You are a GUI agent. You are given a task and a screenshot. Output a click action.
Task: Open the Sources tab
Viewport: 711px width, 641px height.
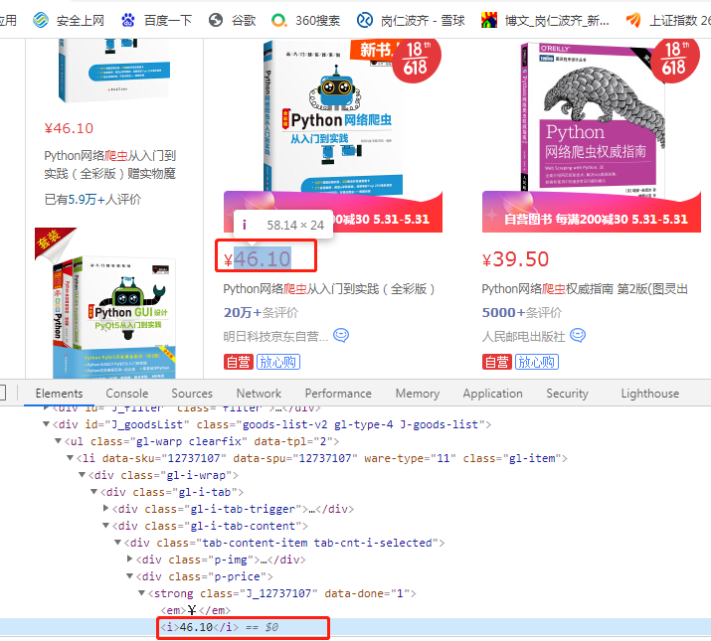tap(192, 393)
